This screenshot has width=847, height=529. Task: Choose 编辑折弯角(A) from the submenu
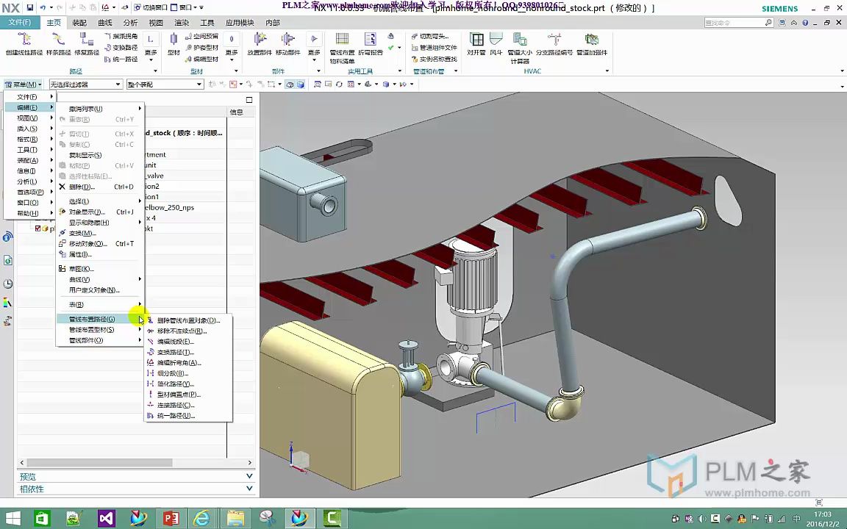click(x=179, y=363)
